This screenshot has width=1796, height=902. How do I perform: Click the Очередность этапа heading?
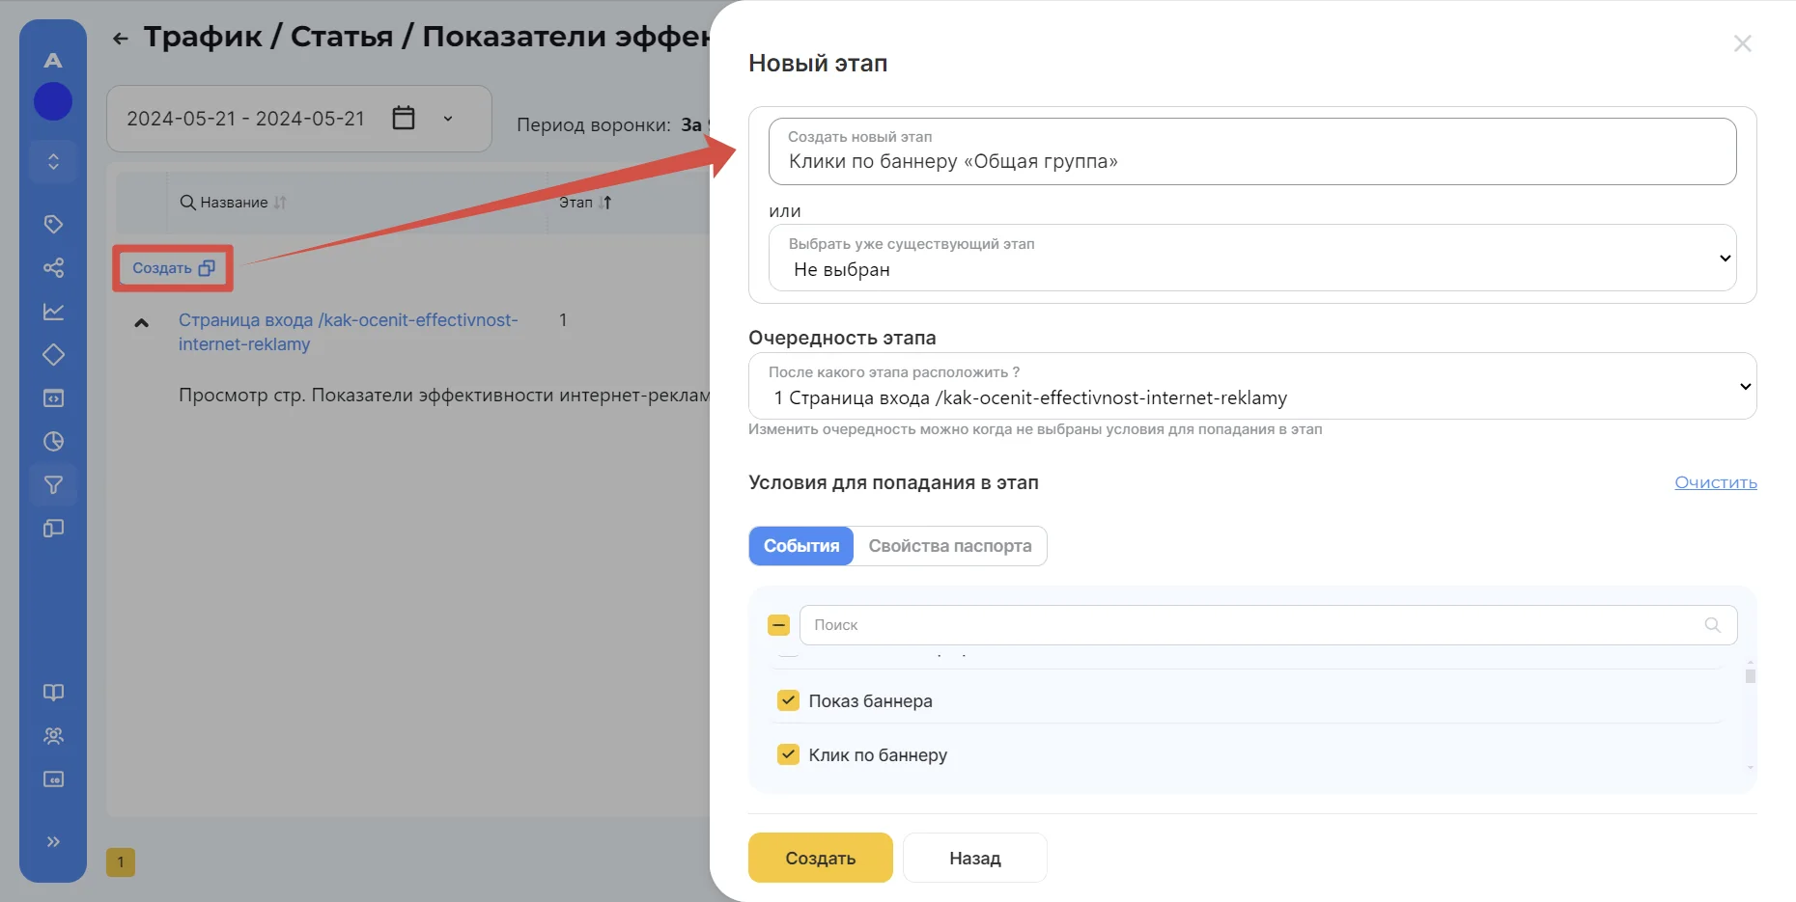pos(842,338)
